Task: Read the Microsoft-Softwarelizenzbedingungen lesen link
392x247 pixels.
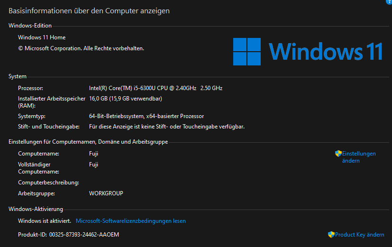Action: [x=131, y=221]
